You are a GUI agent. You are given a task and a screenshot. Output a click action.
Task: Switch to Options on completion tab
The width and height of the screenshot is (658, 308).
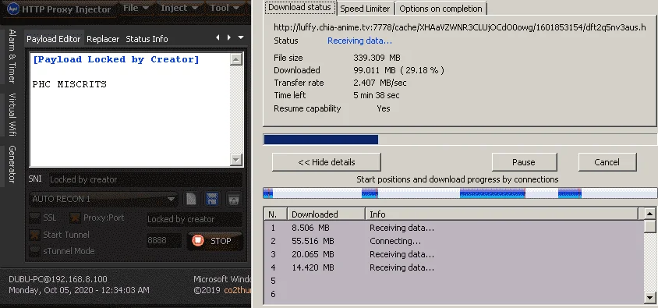point(440,9)
